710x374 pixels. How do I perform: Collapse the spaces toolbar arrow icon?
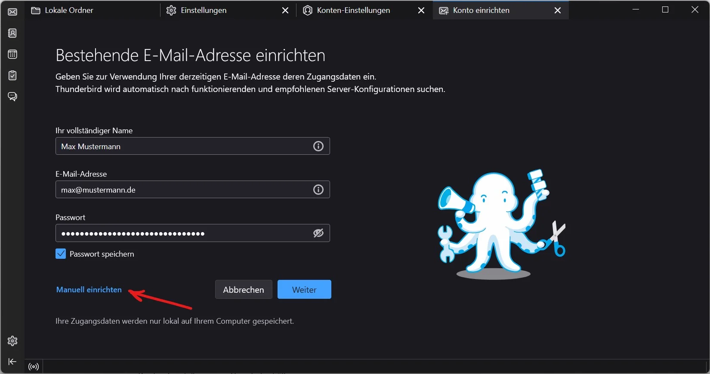pos(12,362)
